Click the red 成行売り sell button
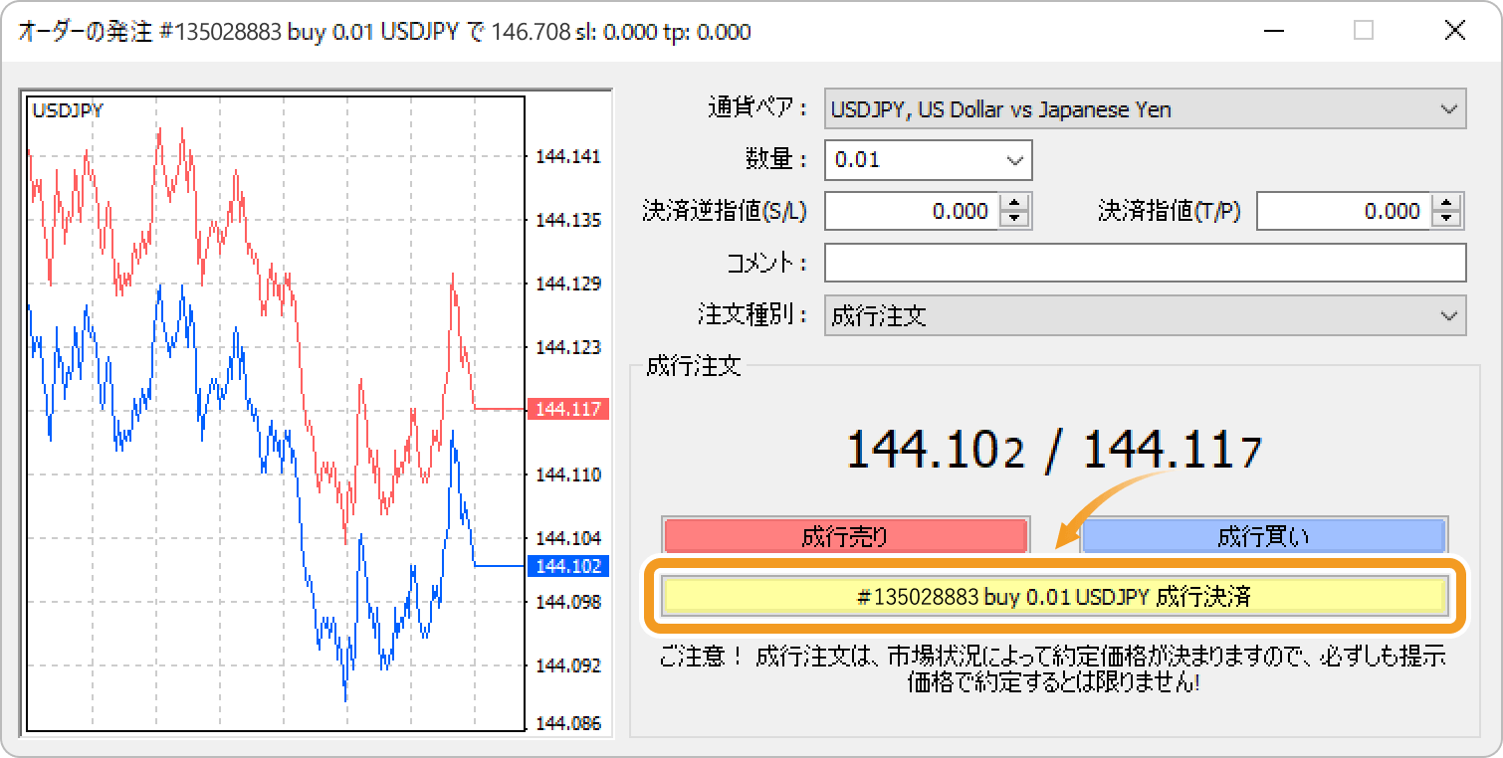This screenshot has width=1503, height=758. 845,537
